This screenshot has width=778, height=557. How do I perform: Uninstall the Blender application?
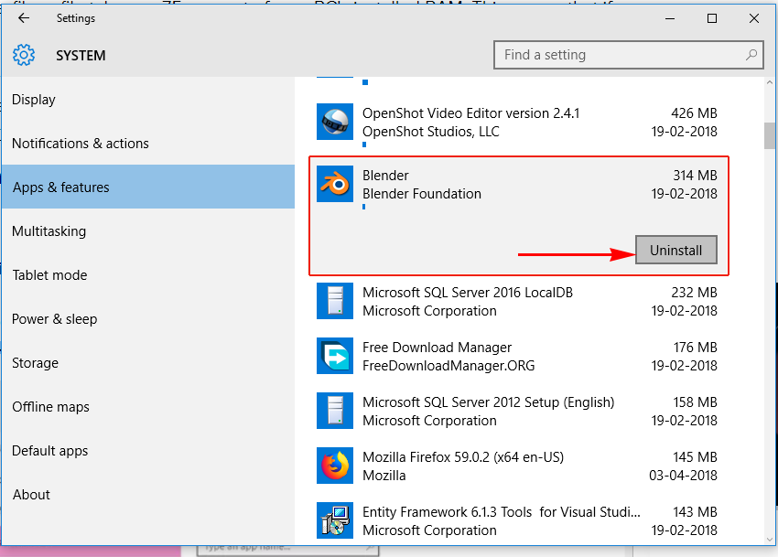[x=675, y=250]
